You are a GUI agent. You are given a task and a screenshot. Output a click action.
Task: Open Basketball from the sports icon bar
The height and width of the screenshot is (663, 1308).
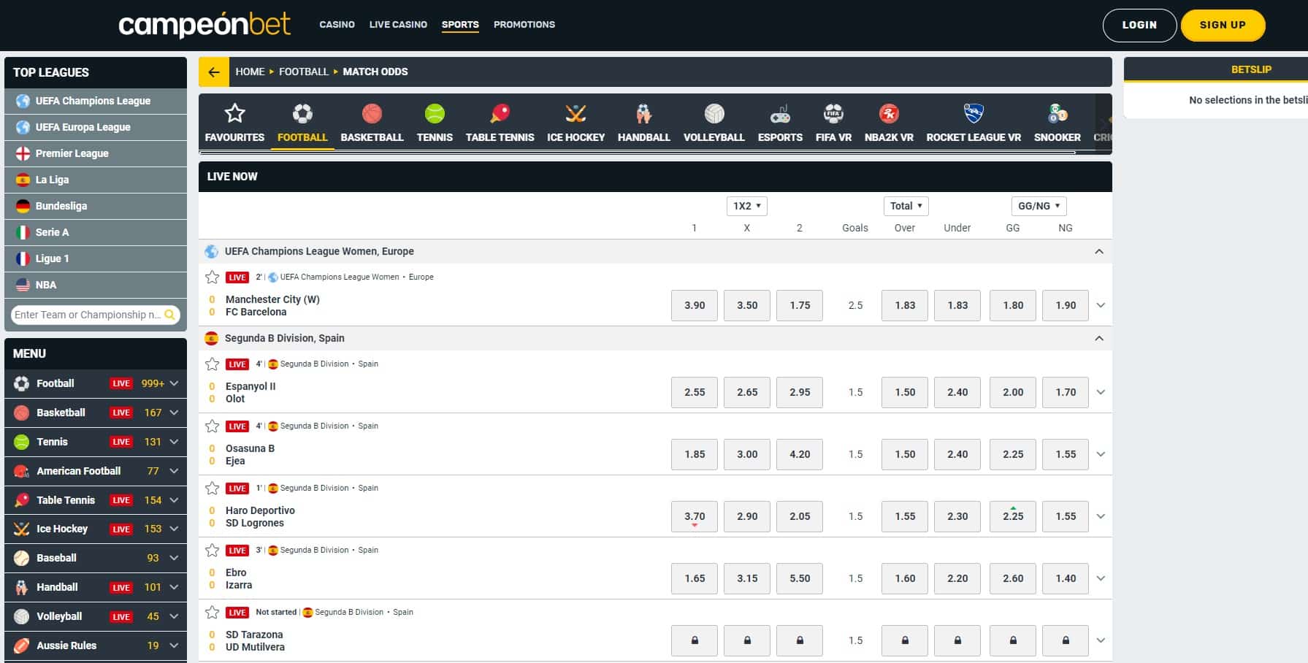tap(372, 113)
